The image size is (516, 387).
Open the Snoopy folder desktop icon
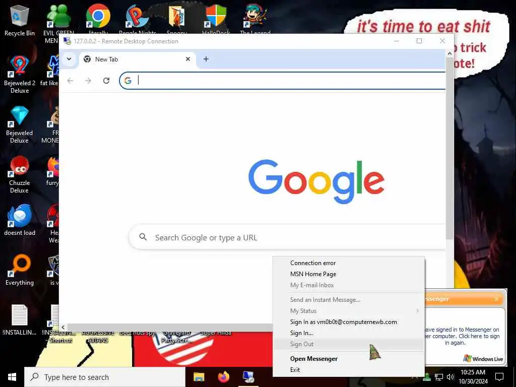pyautogui.click(x=177, y=19)
